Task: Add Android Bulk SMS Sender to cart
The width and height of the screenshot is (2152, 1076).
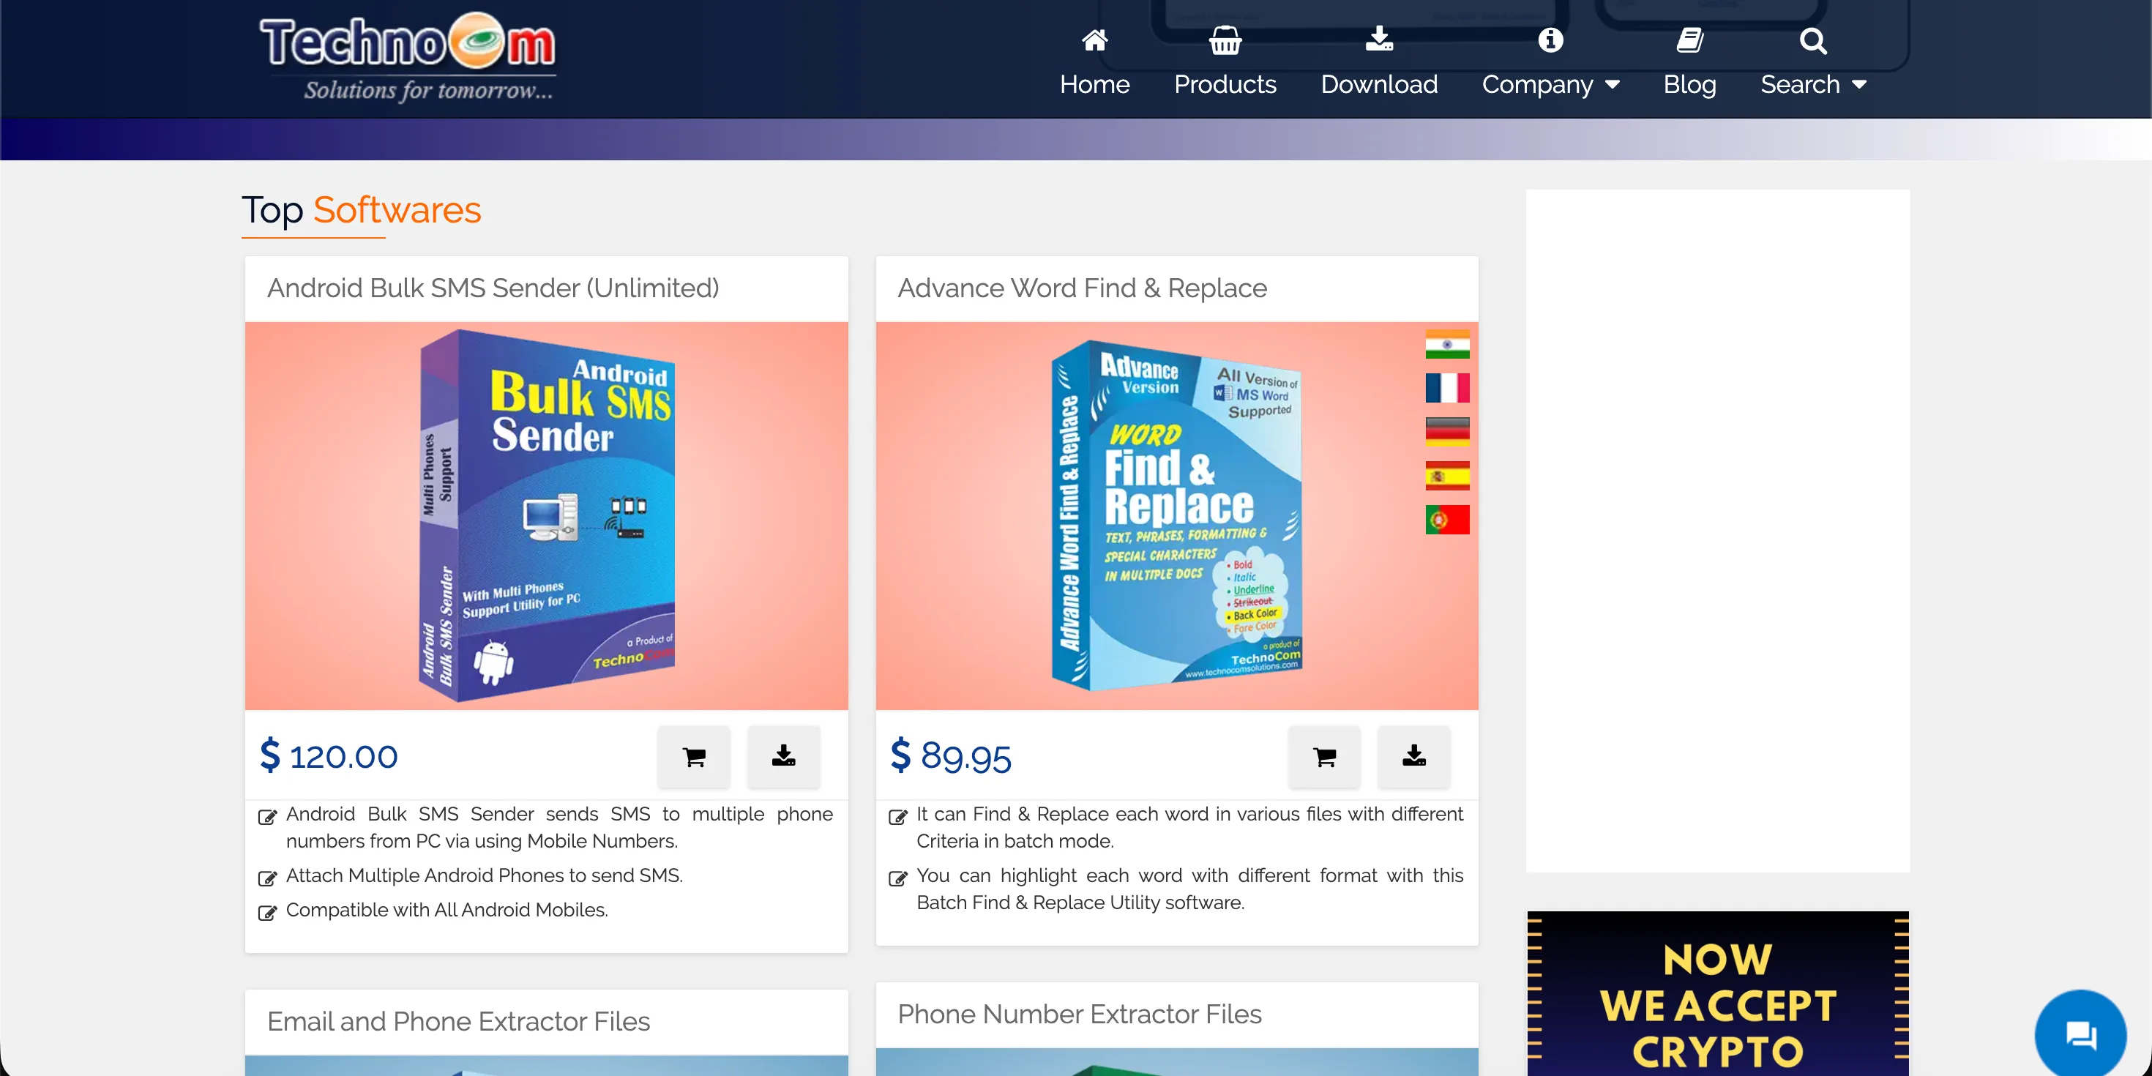Action: [693, 757]
